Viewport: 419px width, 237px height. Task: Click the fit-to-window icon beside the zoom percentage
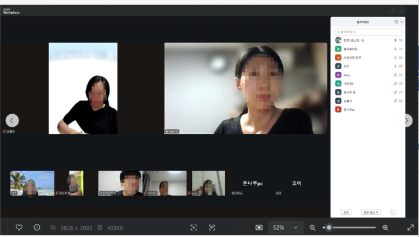coord(259,227)
